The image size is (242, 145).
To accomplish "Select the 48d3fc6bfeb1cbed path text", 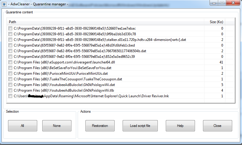I will pyautogui.click(x=74, y=45).
